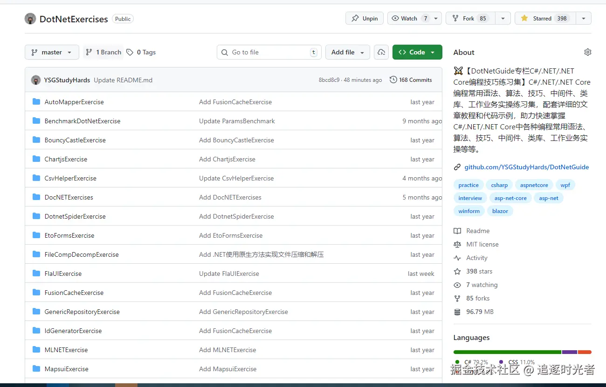The width and height of the screenshot is (606, 387).
Task: Click the commit history clock icon
Action: click(393, 80)
